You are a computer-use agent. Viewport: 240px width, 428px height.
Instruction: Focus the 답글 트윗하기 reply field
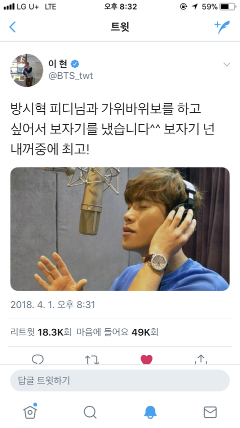[x=120, y=380]
